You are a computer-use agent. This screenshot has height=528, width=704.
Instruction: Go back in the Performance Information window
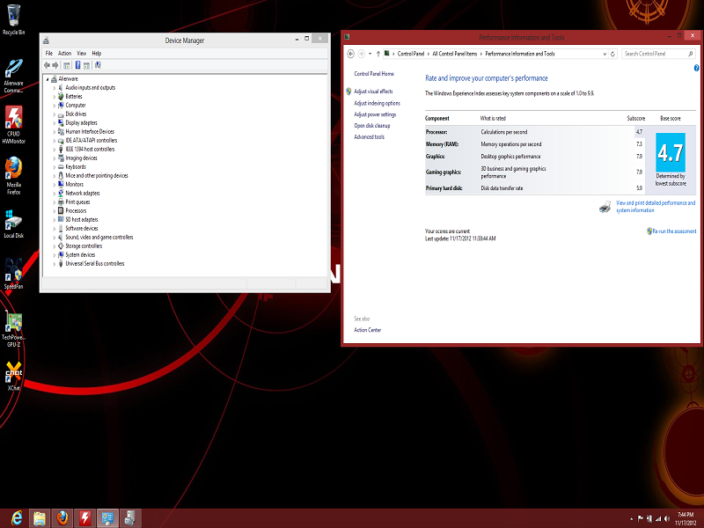tap(350, 54)
